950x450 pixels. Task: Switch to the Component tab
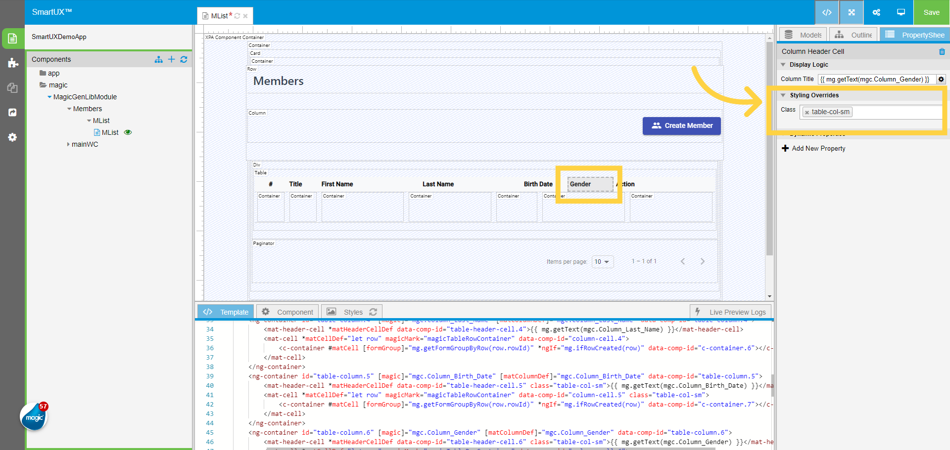point(287,312)
